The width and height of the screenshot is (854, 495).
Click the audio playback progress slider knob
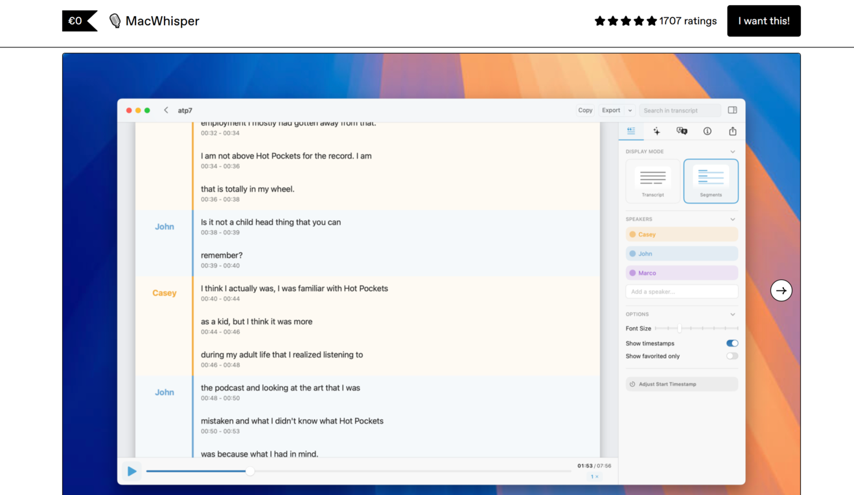point(250,471)
